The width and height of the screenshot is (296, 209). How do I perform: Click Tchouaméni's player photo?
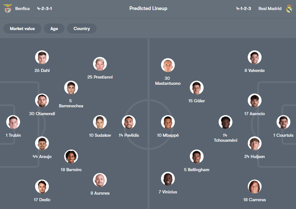tap(226, 122)
